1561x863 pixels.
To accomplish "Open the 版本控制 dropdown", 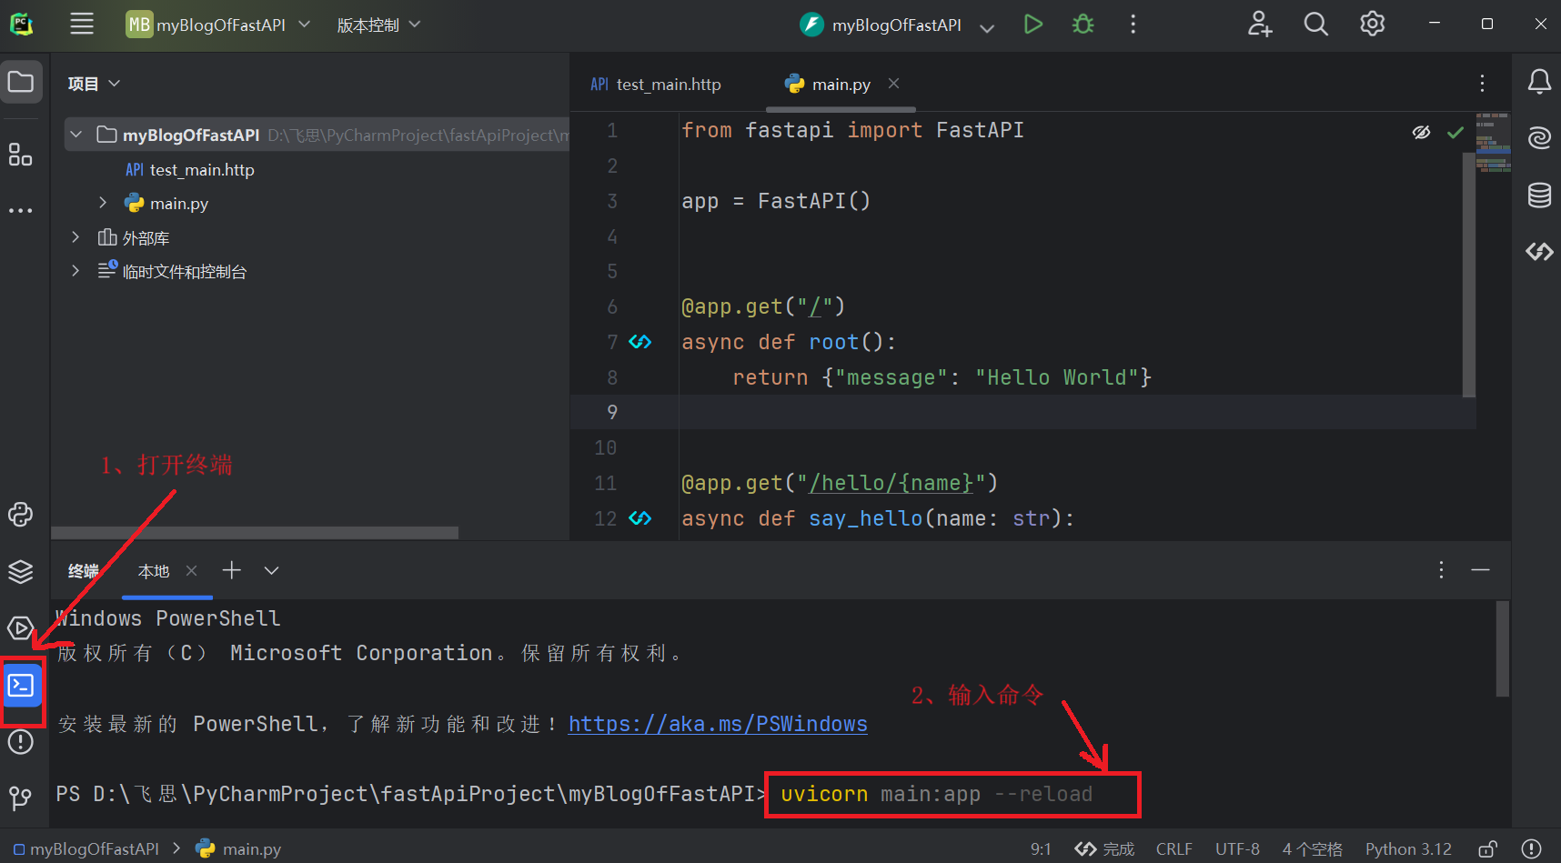I will [x=378, y=25].
